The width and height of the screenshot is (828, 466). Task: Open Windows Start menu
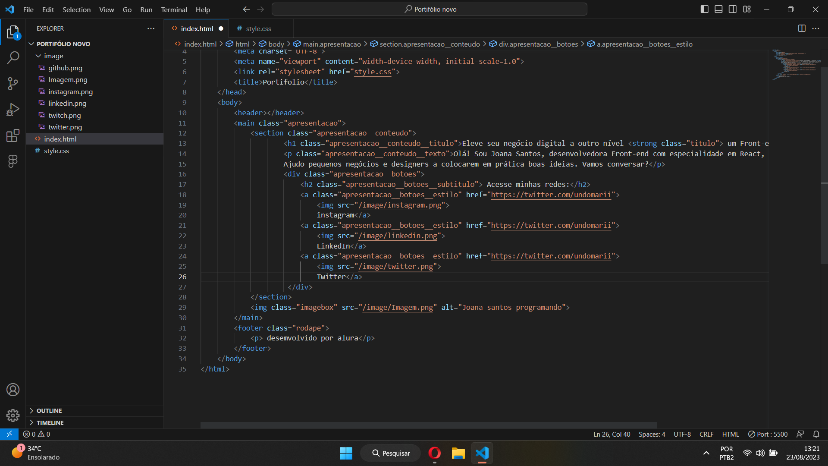coord(346,453)
